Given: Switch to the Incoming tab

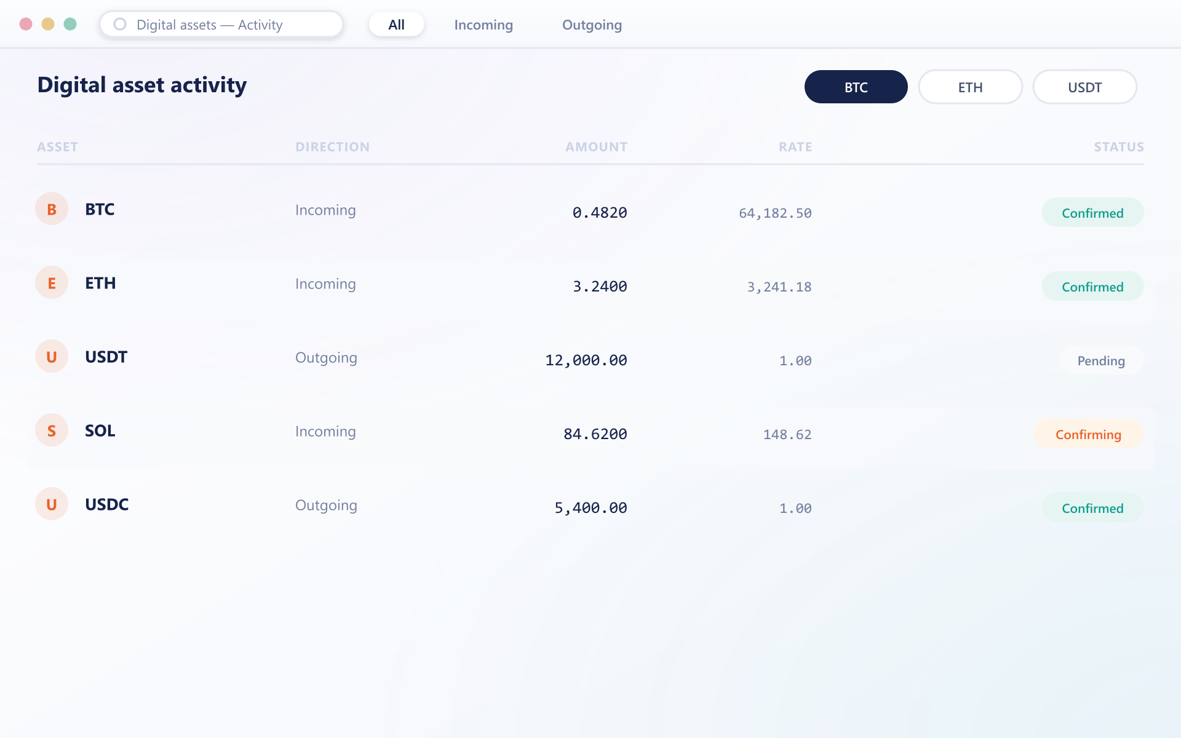Looking at the screenshot, I should (483, 25).
